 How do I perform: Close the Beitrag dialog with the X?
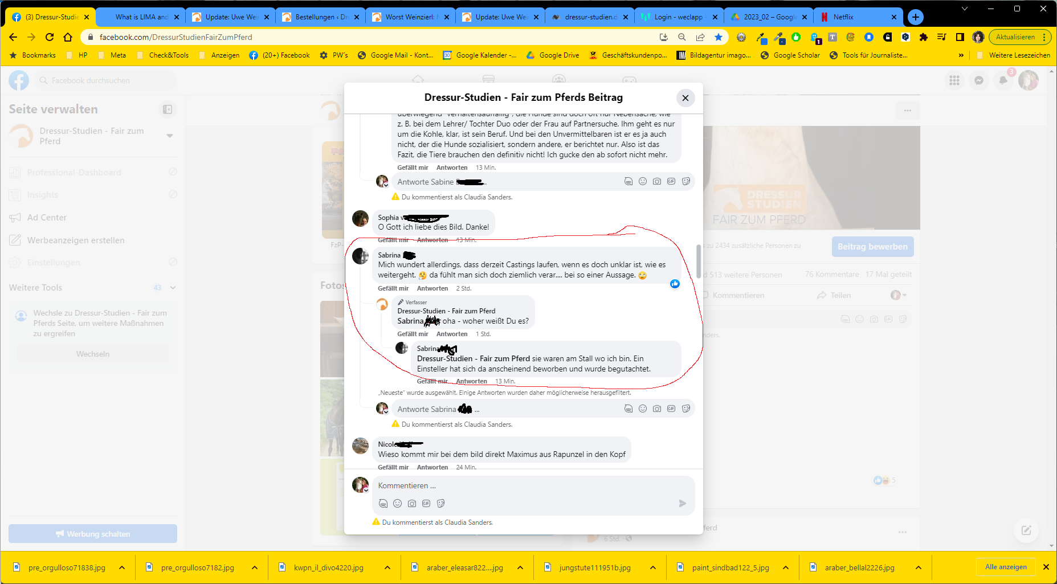(x=685, y=98)
